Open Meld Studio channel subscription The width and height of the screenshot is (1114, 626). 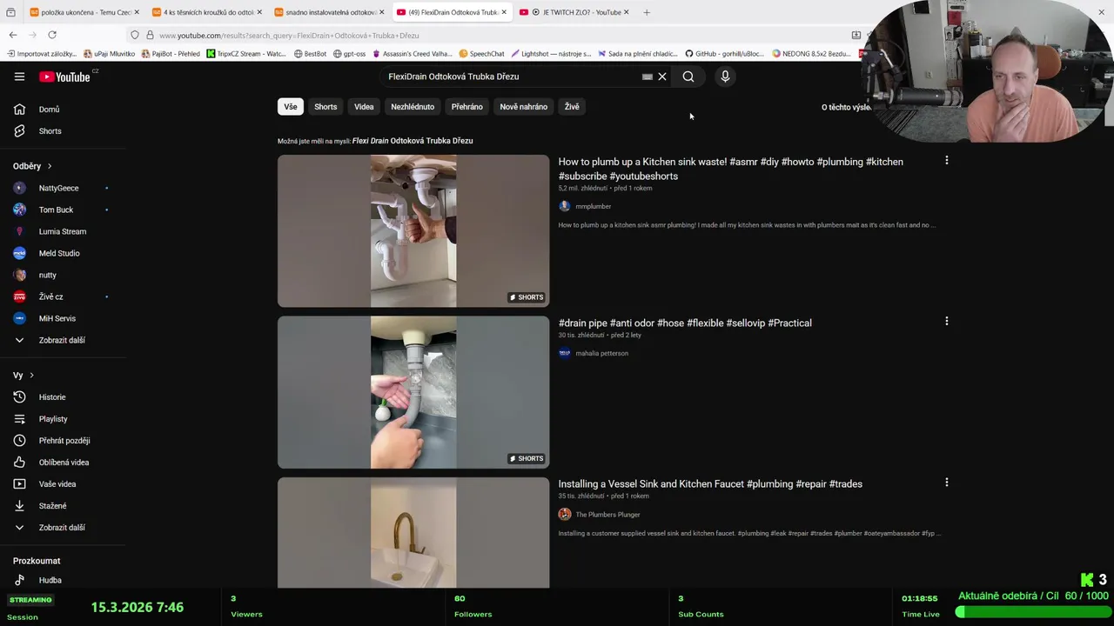pos(58,253)
